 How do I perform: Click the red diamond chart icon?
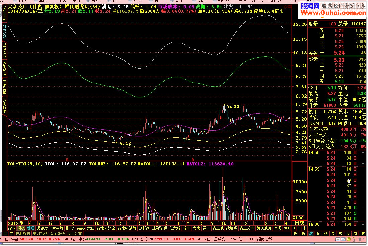(x=285, y=6)
